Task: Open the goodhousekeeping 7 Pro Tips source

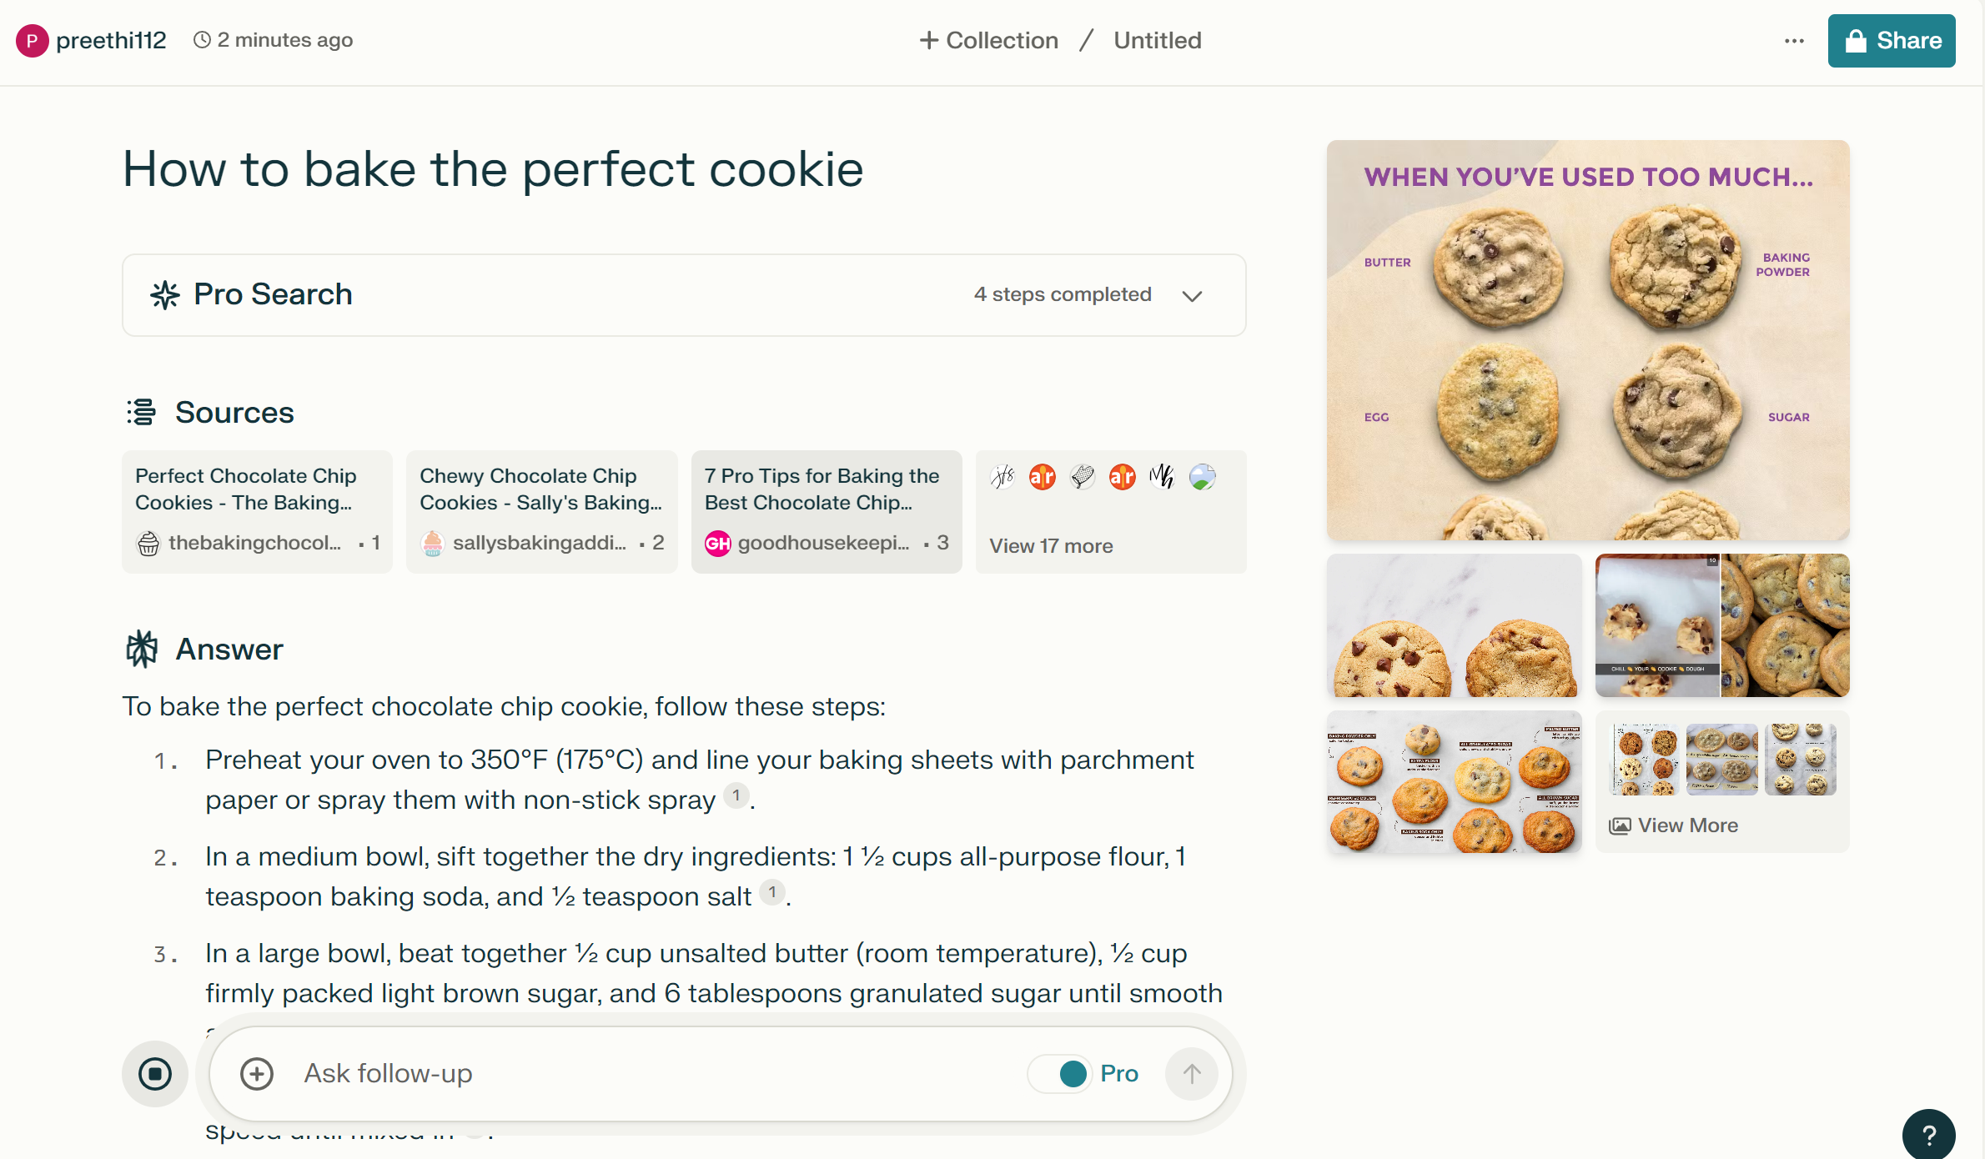Action: pyautogui.click(x=826, y=511)
